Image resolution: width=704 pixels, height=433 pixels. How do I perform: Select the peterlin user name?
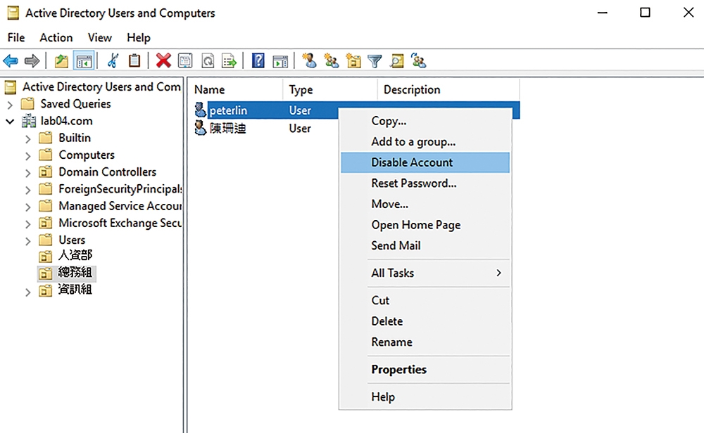(228, 110)
